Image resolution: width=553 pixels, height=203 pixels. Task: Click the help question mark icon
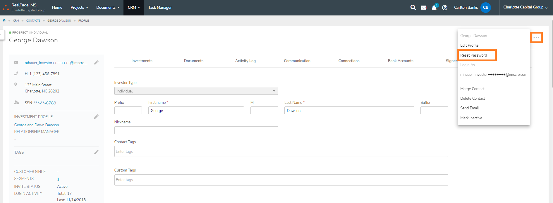pos(445,8)
